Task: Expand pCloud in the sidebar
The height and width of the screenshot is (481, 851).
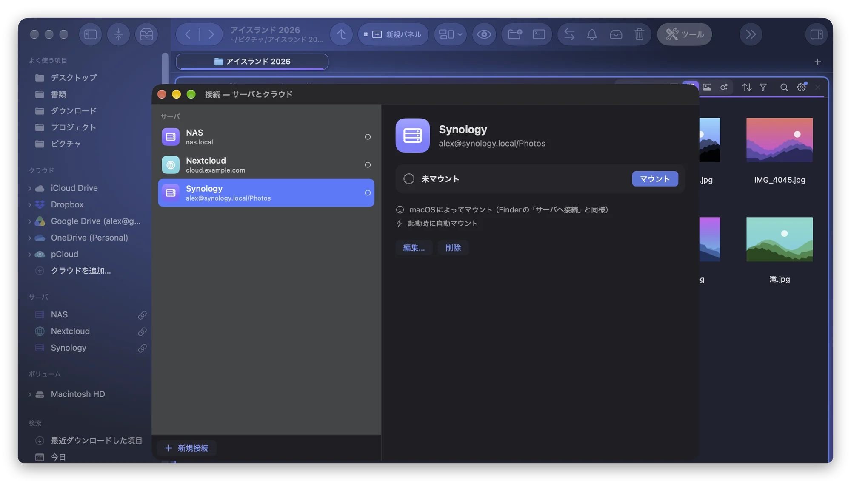Action: point(29,255)
